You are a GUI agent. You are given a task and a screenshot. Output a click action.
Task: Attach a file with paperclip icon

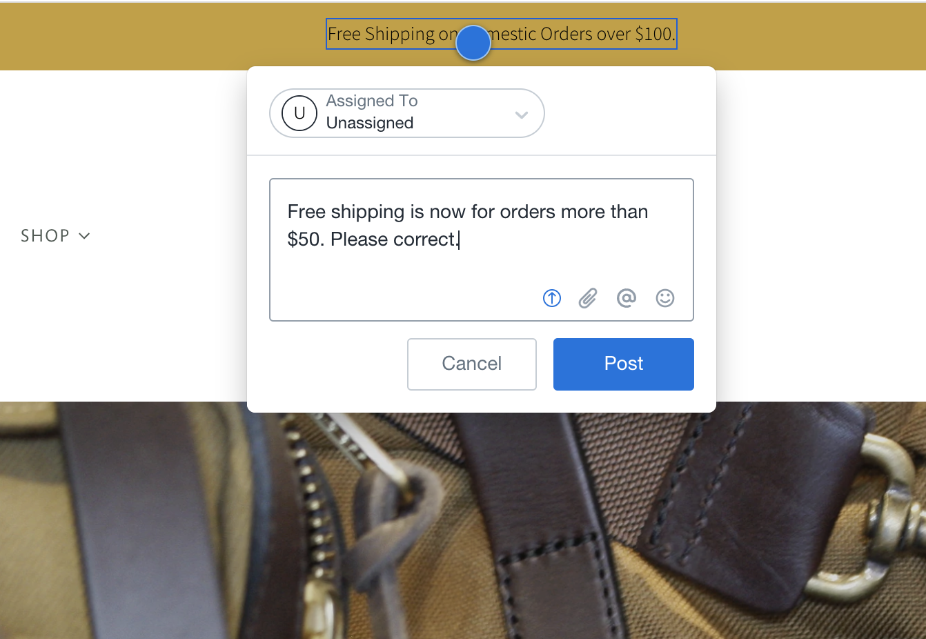pyautogui.click(x=588, y=298)
